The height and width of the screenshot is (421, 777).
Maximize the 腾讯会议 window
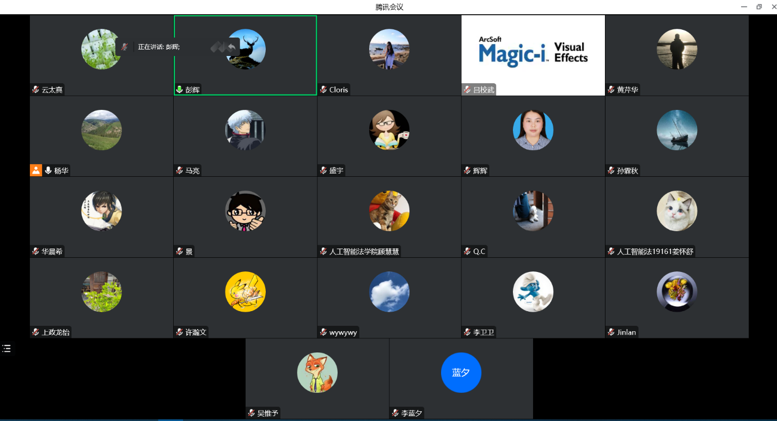click(759, 7)
